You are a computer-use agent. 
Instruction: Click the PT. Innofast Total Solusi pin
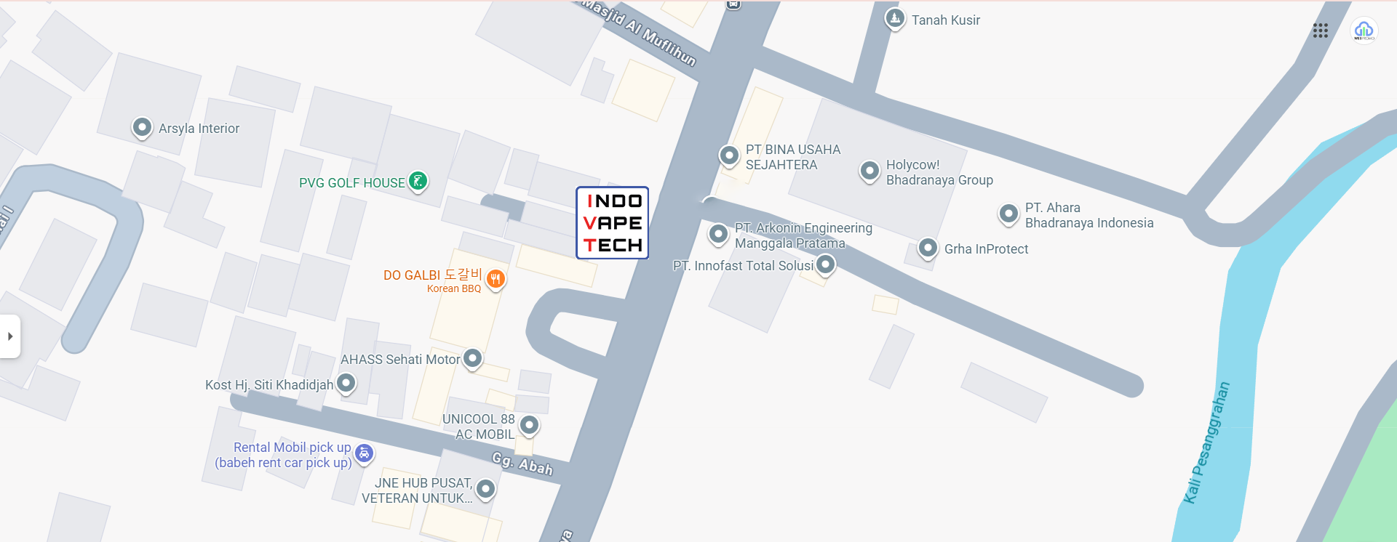825,264
